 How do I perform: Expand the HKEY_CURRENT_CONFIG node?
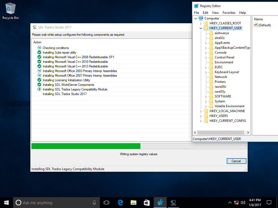[x=201, y=121]
